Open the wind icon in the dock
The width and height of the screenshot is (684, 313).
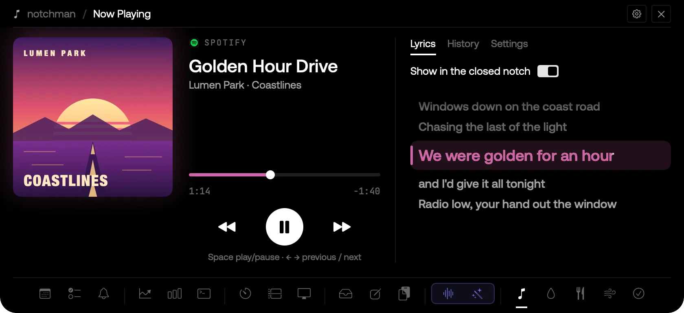(609, 293)
